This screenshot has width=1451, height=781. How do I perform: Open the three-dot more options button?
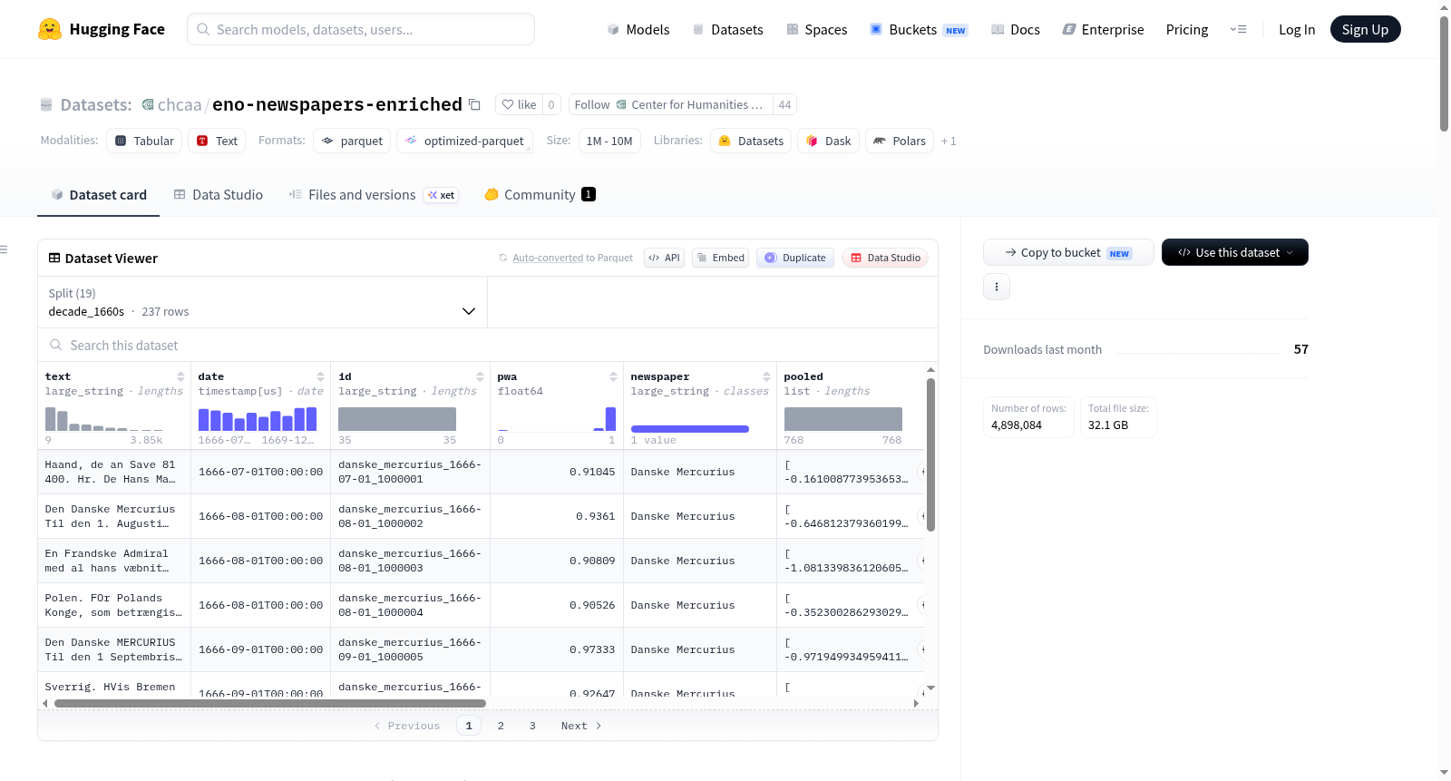point(997,287)
